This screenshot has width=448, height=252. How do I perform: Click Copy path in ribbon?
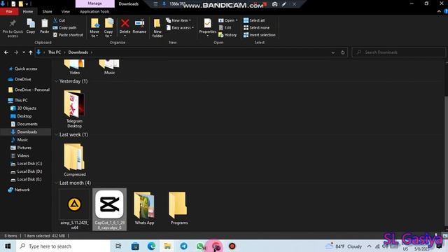(x=64, y=28)
